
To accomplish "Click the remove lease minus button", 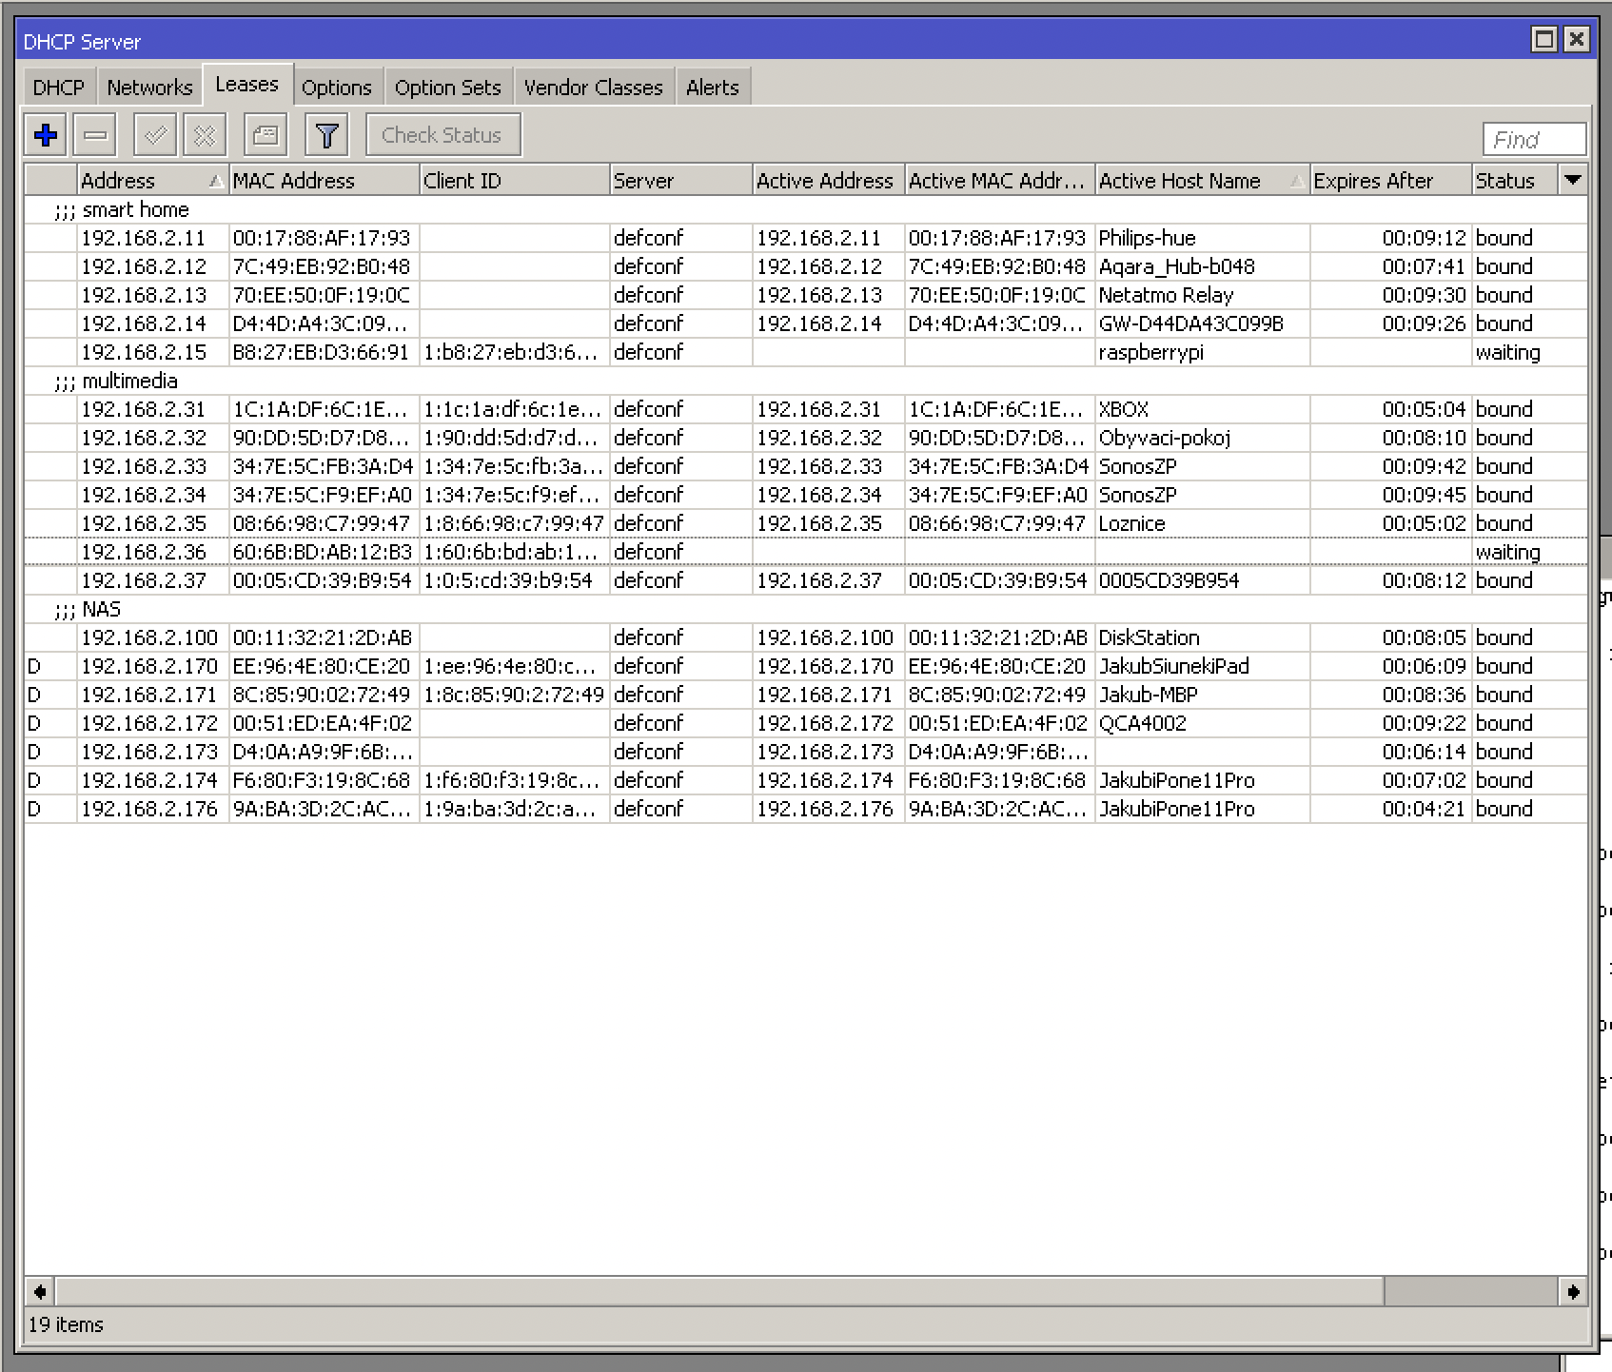I will (x=95, y=135).
